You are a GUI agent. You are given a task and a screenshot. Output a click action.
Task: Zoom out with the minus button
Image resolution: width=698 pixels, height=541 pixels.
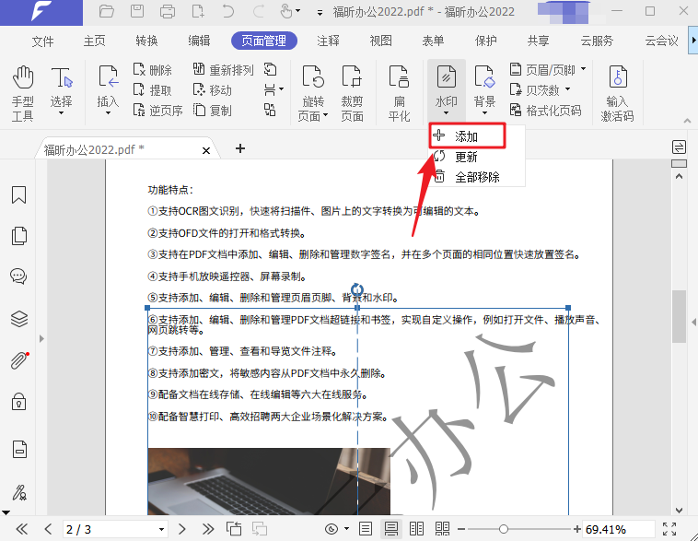461,529
